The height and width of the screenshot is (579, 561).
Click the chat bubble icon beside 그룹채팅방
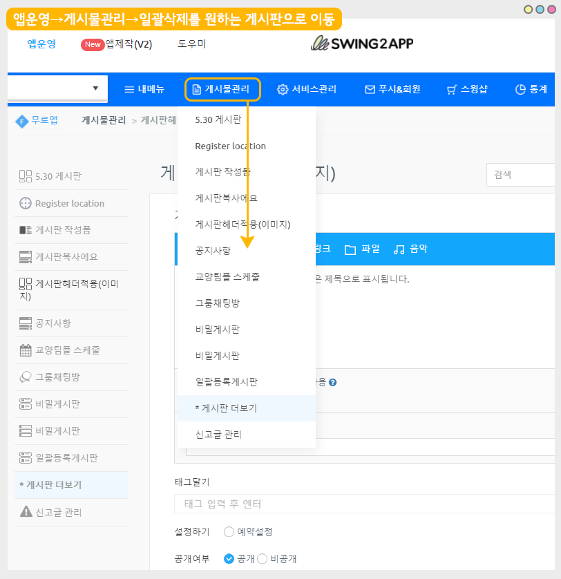click(x=26, y=377)
